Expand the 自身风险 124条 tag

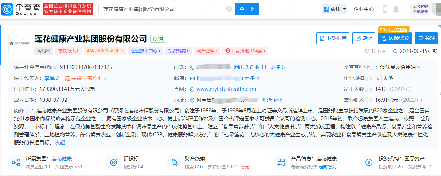coord(246,51)
